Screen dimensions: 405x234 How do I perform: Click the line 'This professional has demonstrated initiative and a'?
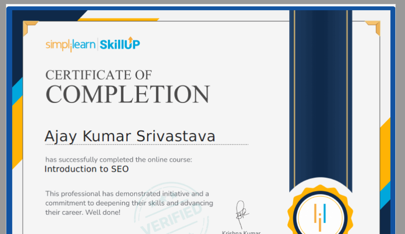coord(127,194)
